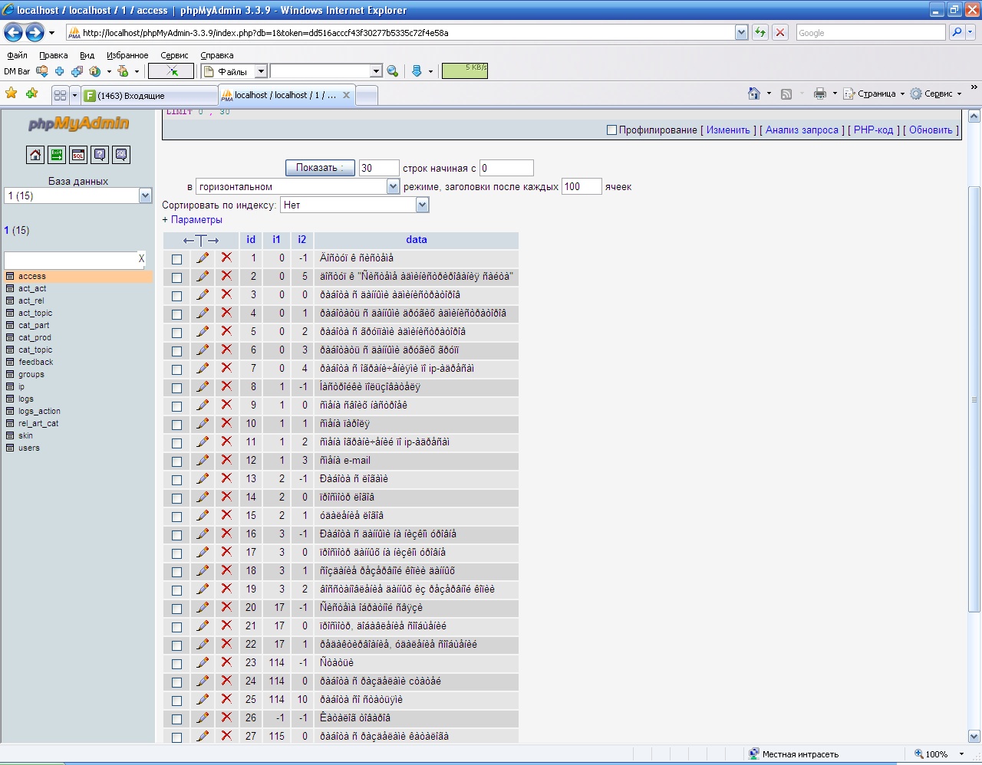Open the Избранное menu
Screen dimensions: 982x765
127,55
